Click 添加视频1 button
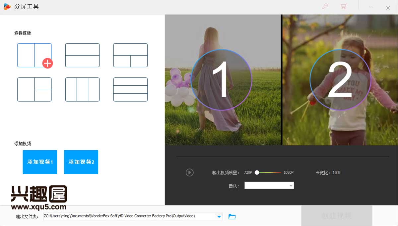Screen dimensions: 398x226 40,162
